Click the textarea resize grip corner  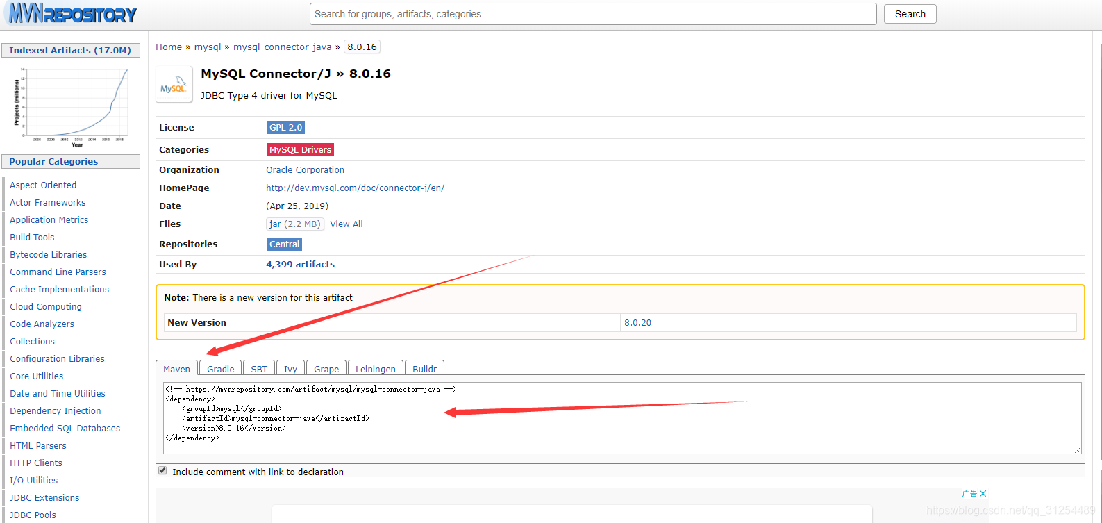pos(1078,451)
